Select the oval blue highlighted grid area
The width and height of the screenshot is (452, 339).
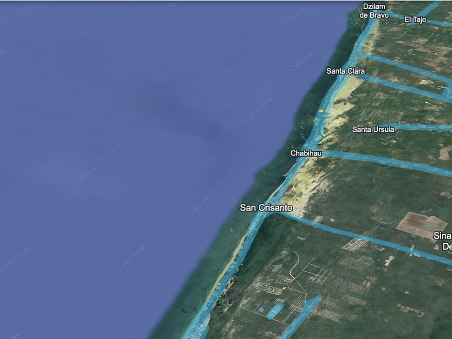click(276, 311)
